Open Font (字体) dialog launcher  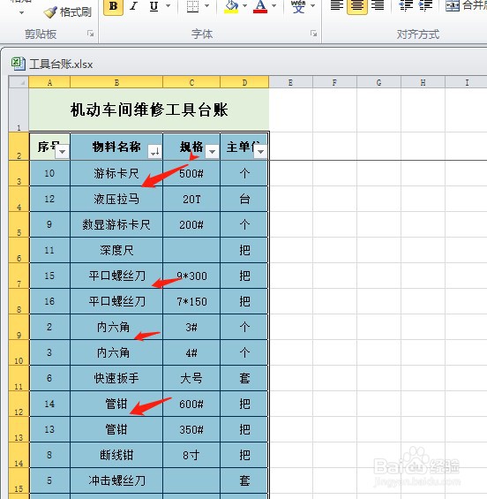(314, 34)
